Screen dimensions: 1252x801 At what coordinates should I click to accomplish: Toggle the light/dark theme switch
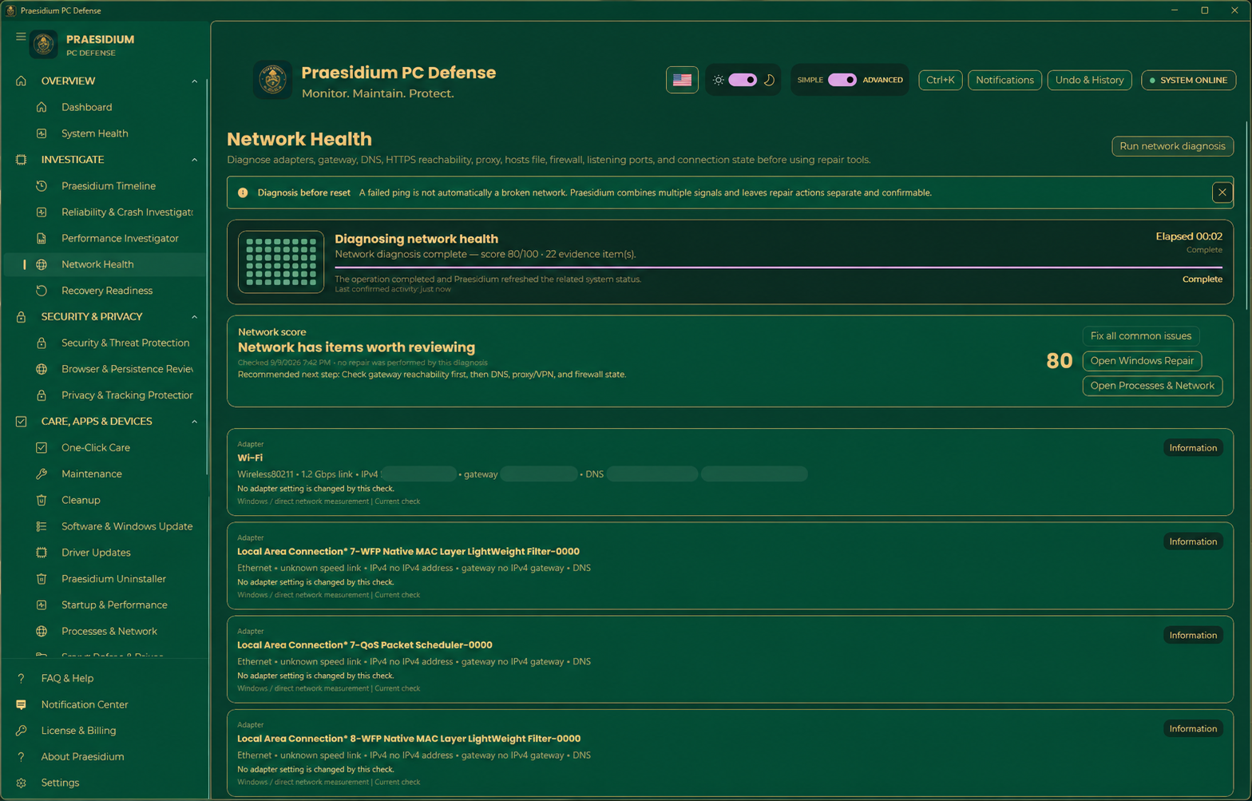(742, 80)
